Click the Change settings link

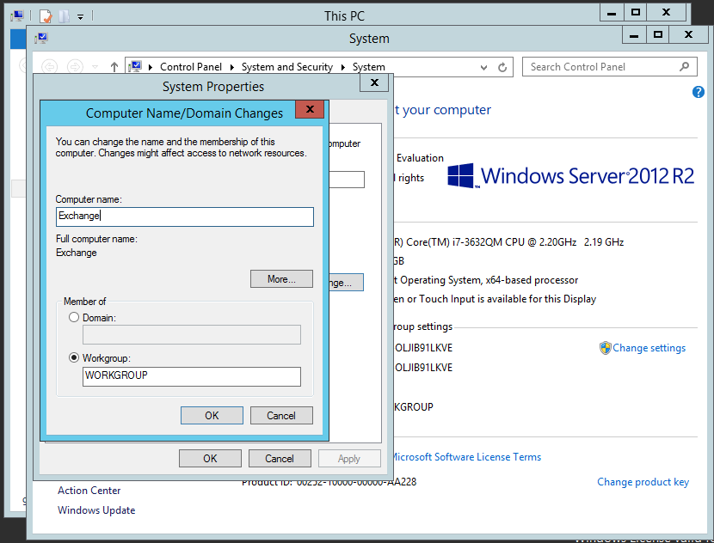(649, 348)
